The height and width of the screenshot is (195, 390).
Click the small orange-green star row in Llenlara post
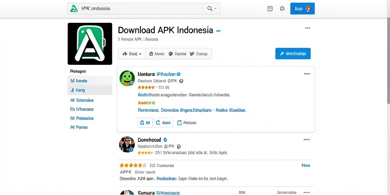146,102
